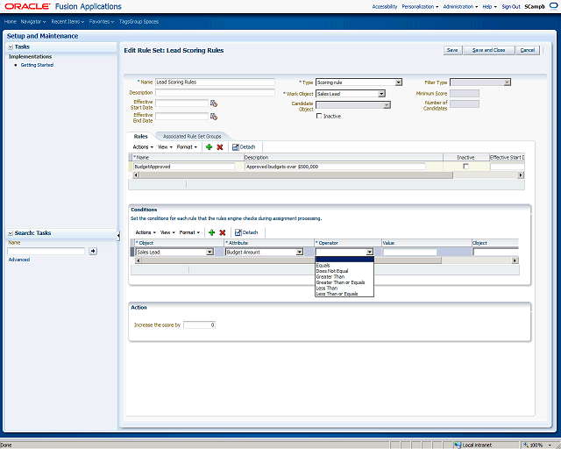The image size is (561, 449).
Task: Click the Cancel button
Action: [x=528, y=50]
